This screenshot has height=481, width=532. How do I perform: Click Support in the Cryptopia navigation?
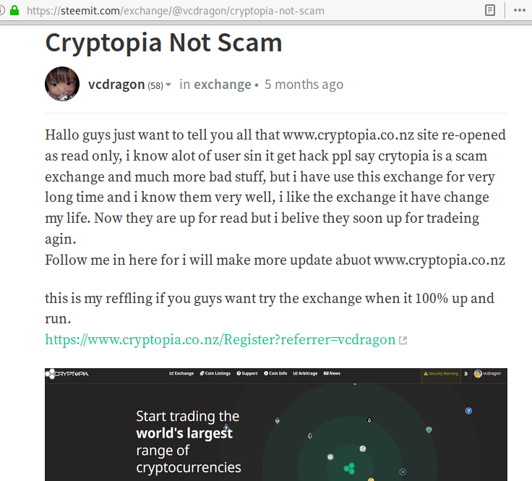pyautogui.click(x=247, y=373)
